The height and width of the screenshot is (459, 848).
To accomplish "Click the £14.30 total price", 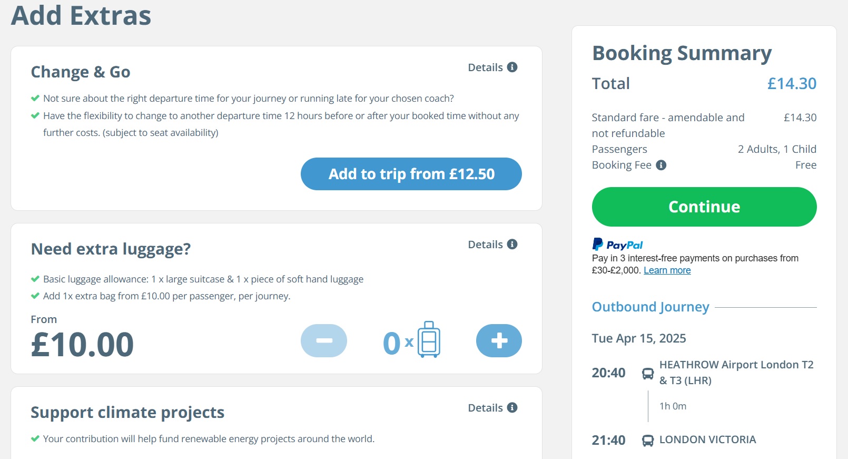I will click(x=792, y=84).
